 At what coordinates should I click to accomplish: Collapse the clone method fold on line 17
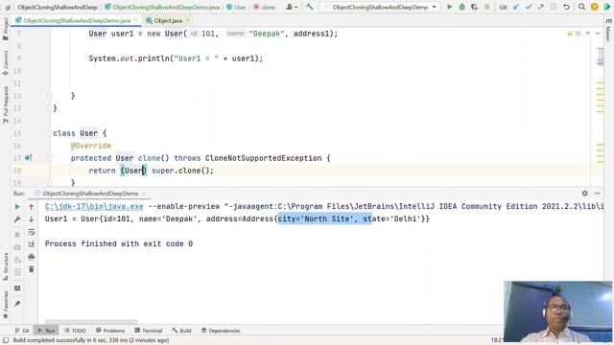(x=50, y=158)
